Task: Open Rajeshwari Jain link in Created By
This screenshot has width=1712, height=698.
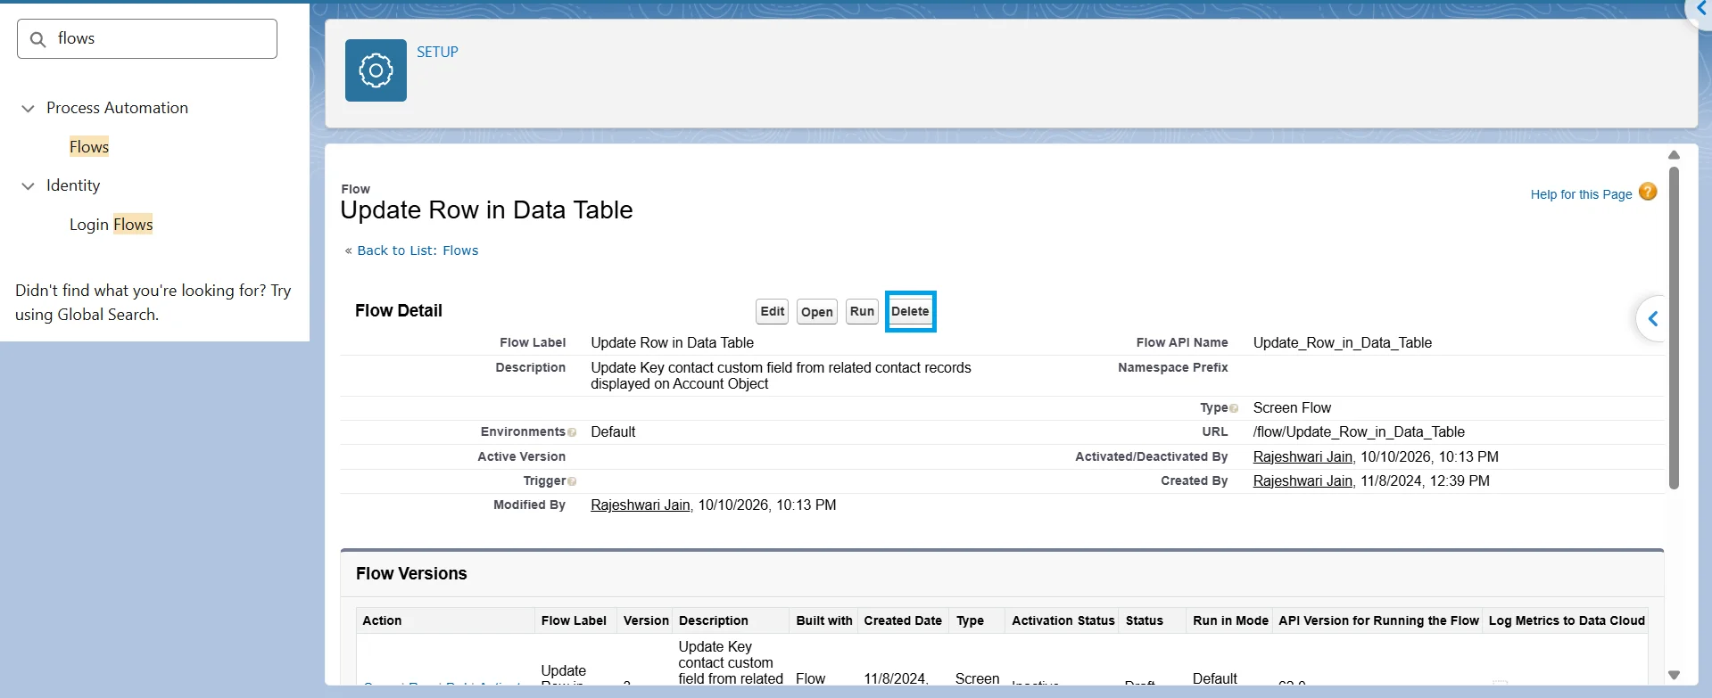Action: tap(1303, 480)
